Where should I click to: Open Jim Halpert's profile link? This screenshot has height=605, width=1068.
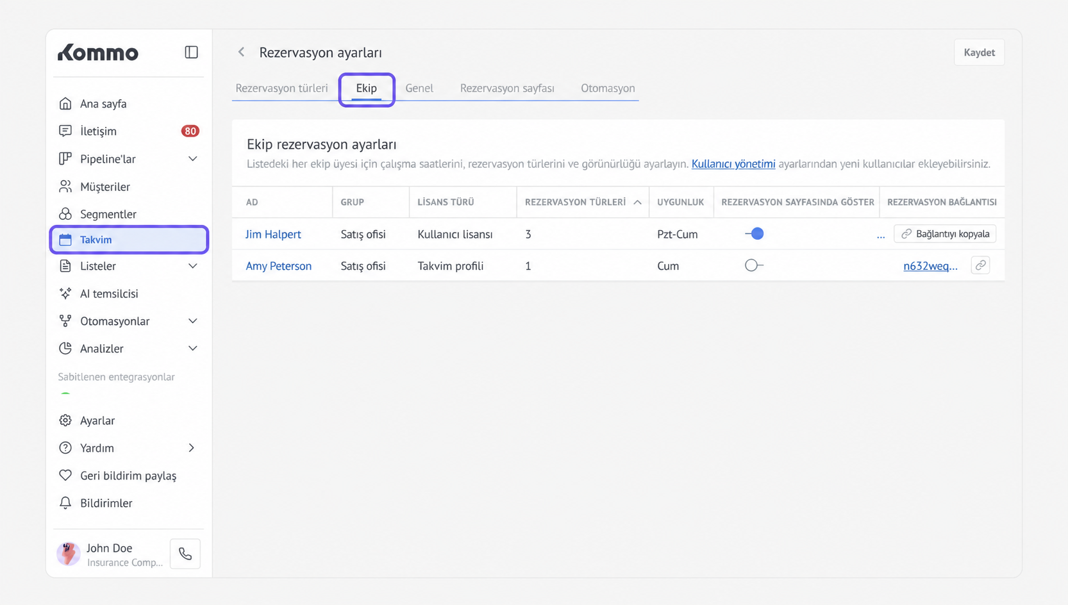[273, 235]
